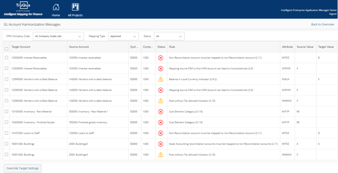Click error icon for Loans to Staff row
Image resolution: width=338 pixels, height=173 pixels.
click(161, 133)
